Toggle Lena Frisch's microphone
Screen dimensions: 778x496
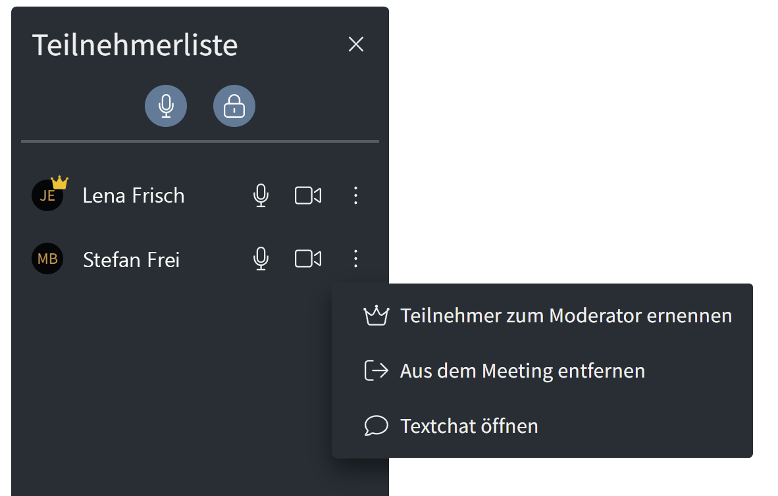pyautogui.click(x=261, y=195)
